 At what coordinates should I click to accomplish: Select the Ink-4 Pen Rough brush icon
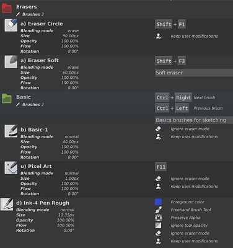(x=7, y=205)
